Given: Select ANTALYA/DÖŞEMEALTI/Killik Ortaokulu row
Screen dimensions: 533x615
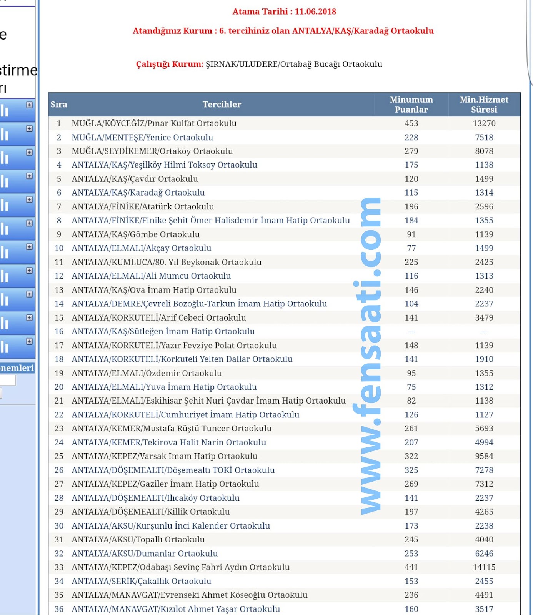Looking at the screenshot, I should click(284, 512).
